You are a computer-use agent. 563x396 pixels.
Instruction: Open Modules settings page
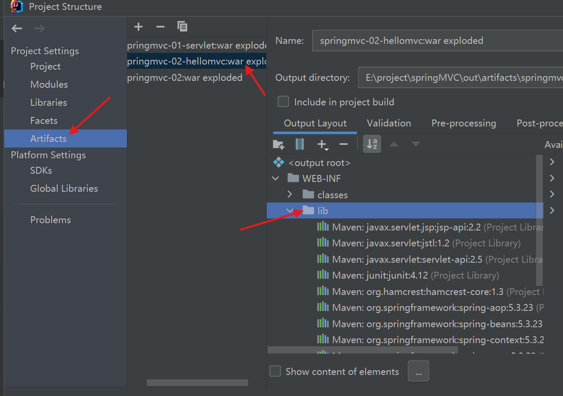pos(49,85)
